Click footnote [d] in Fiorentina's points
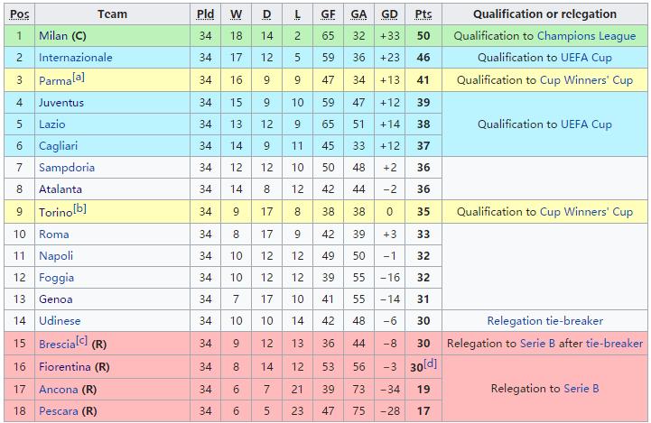The image size is (651, 423). pyautogui.click(x=431, y=363)
